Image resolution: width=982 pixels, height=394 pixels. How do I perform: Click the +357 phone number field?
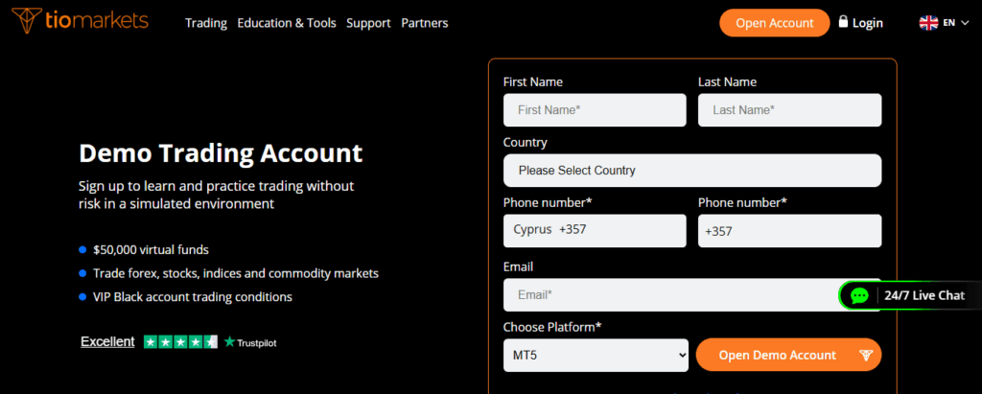(x=790, y=231)
